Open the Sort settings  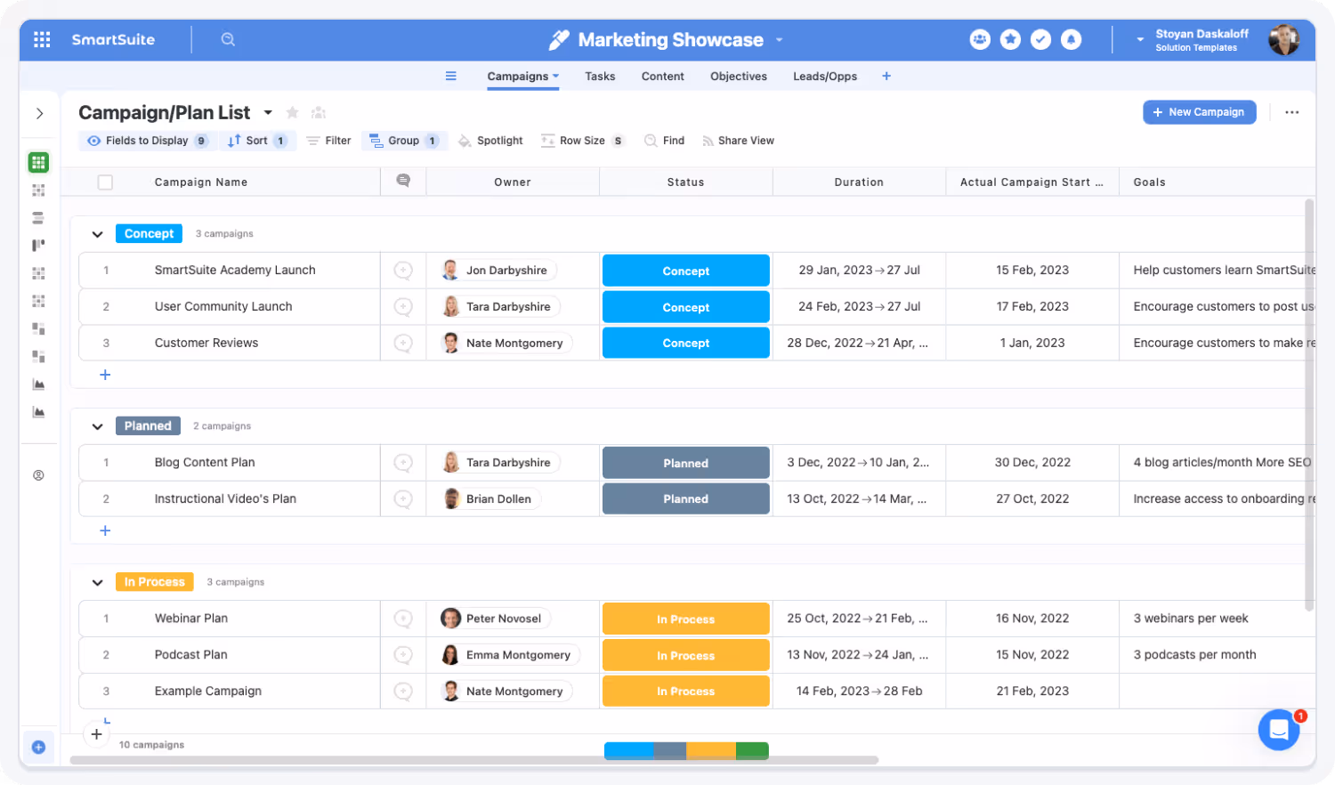coord(257,141)
